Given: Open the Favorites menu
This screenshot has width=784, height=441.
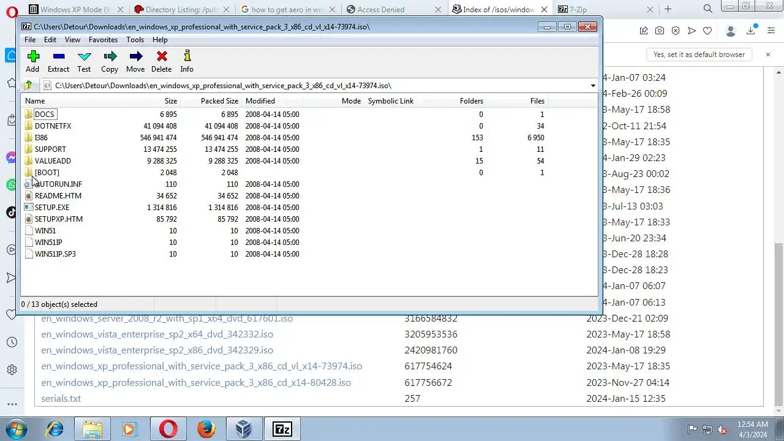Looking at the screenshot, I should click(x=103, y=40).
